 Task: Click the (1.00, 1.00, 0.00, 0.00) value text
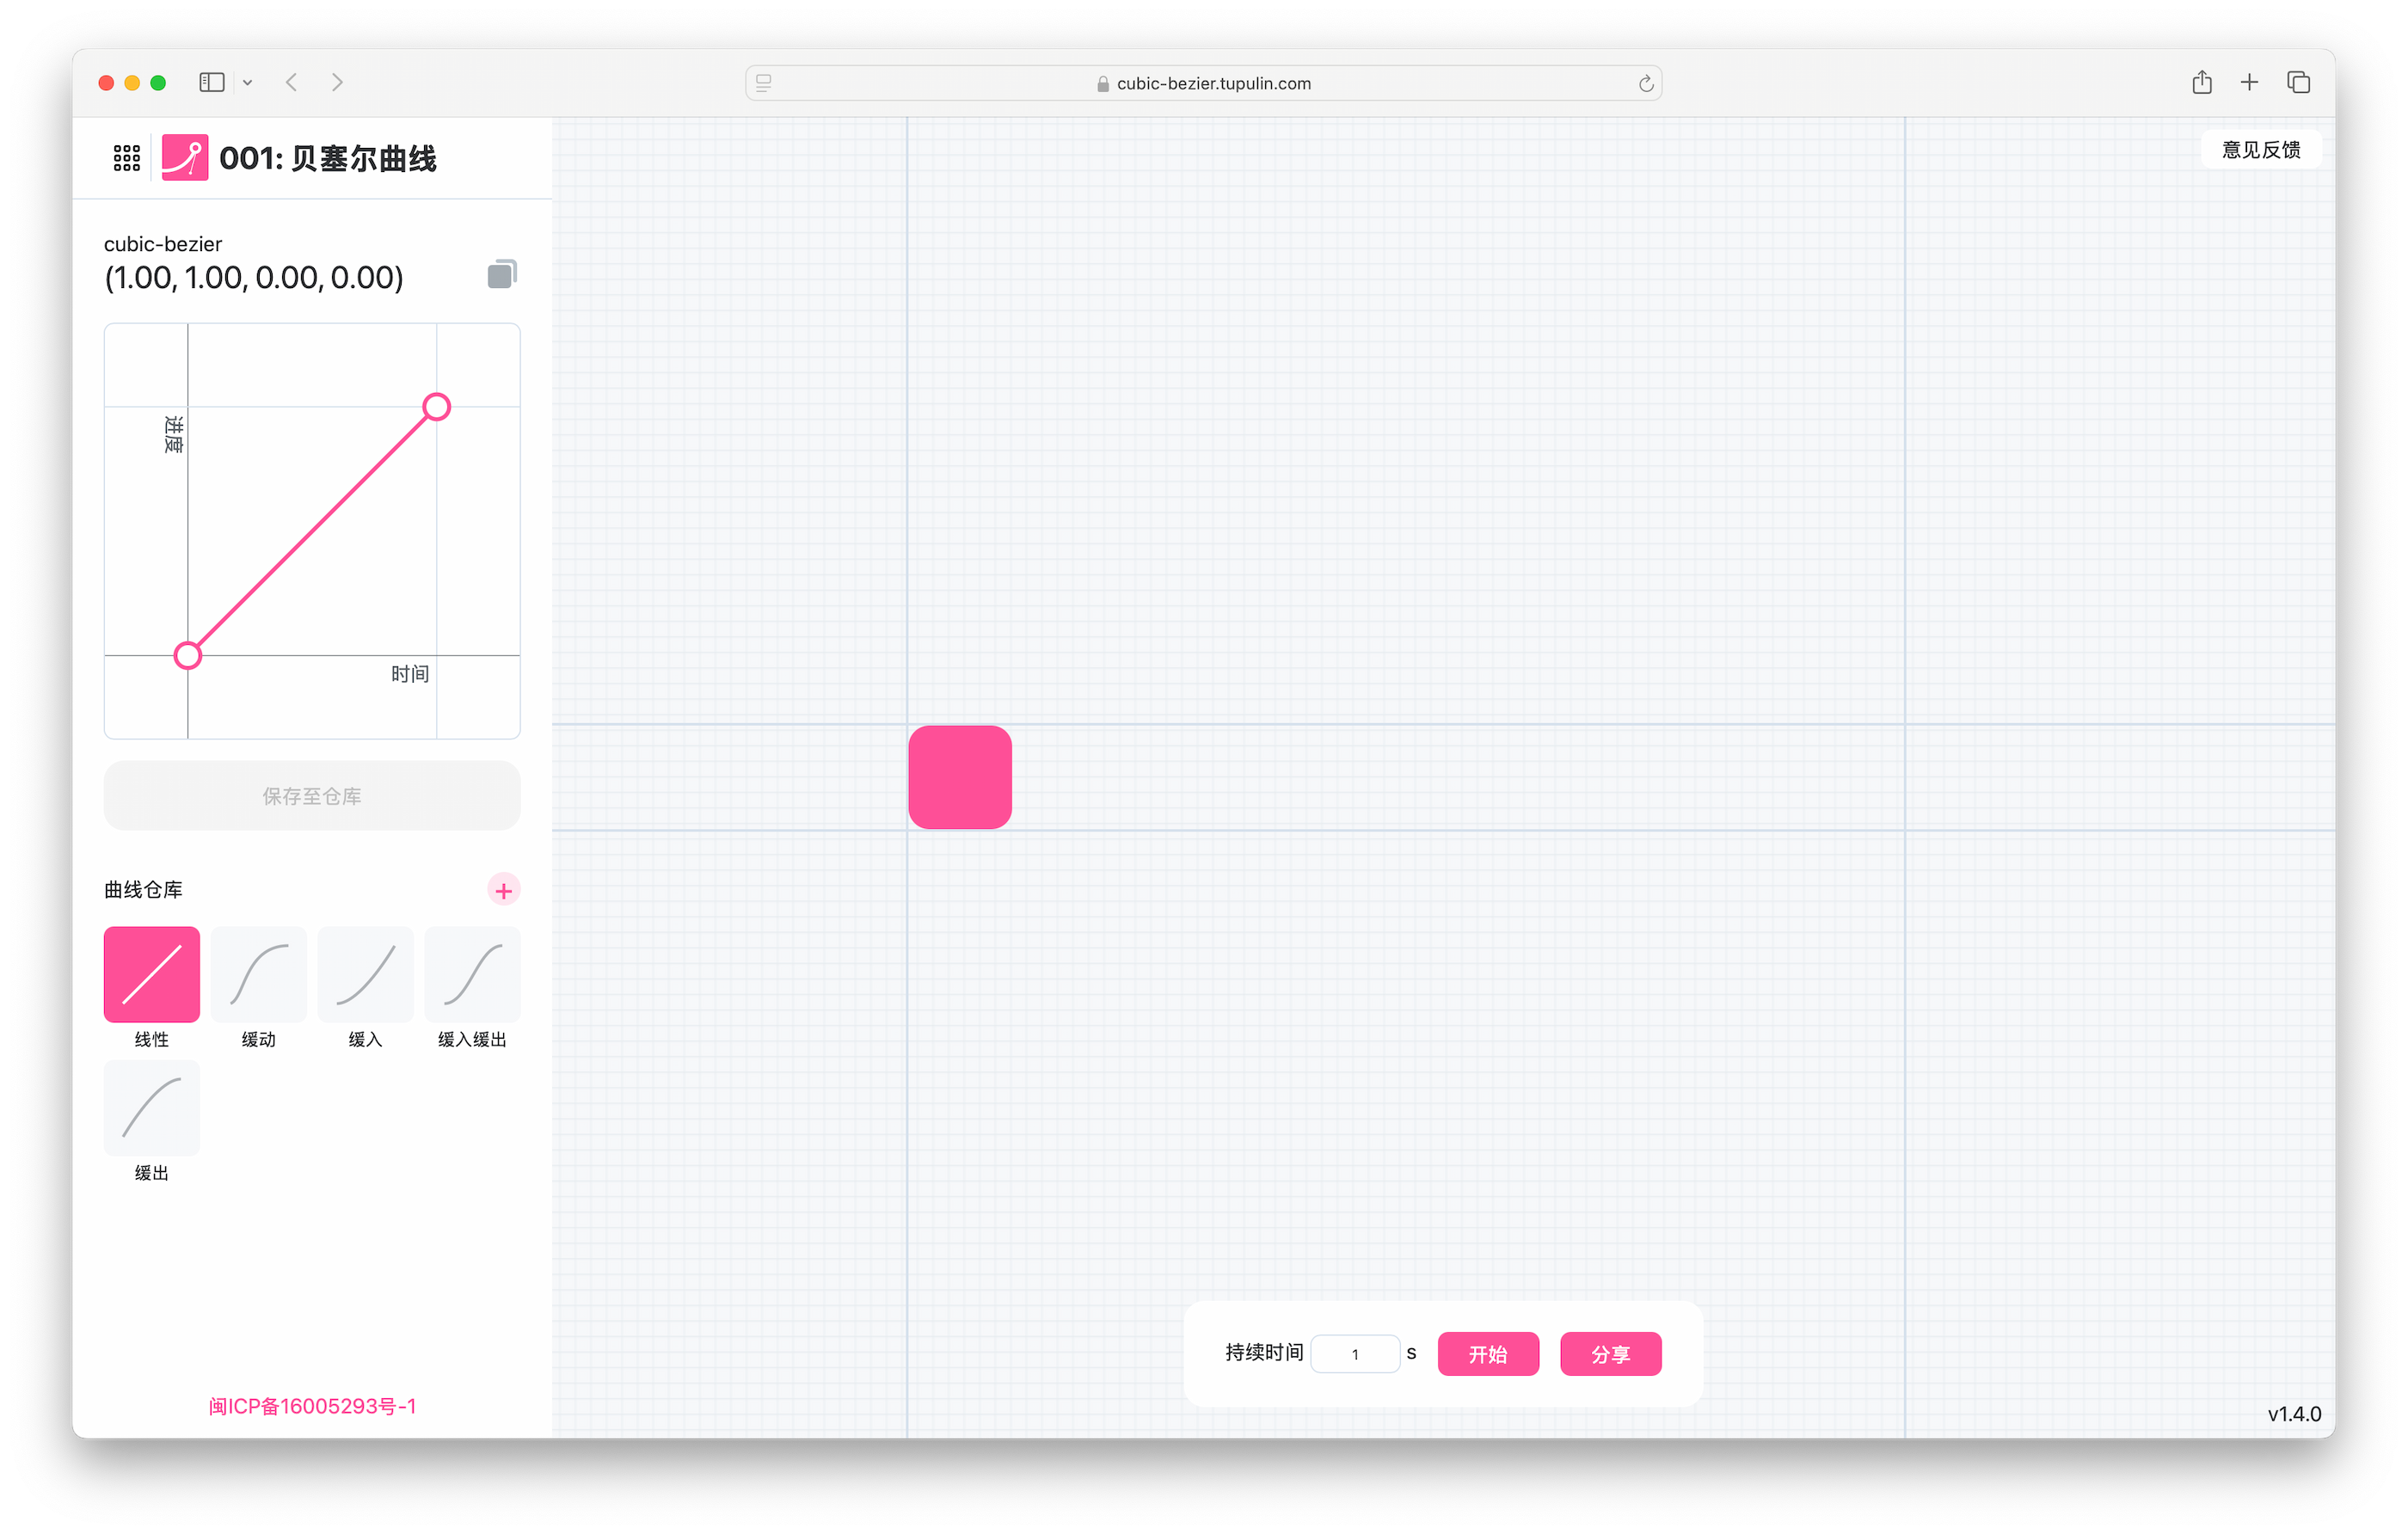[254, 277]
